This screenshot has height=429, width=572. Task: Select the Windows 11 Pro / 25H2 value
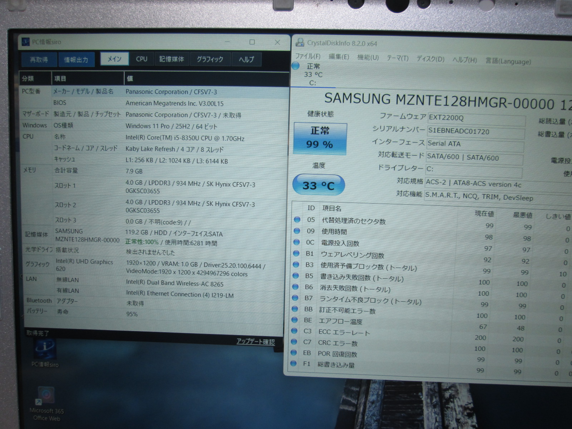click(x=171, y=126)
